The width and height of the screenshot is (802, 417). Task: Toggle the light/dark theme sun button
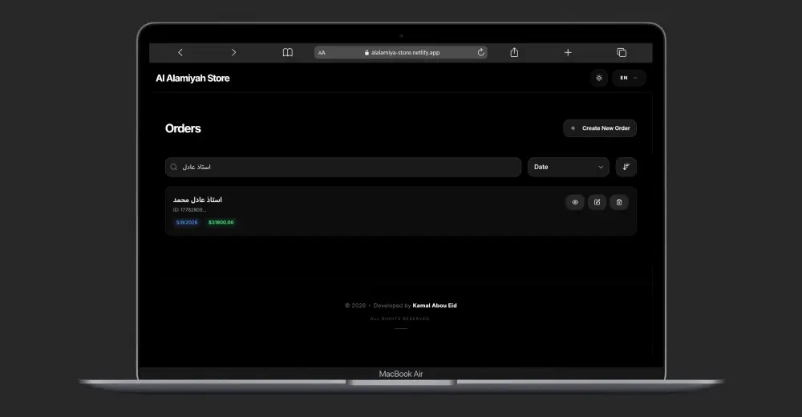point(599,78)
